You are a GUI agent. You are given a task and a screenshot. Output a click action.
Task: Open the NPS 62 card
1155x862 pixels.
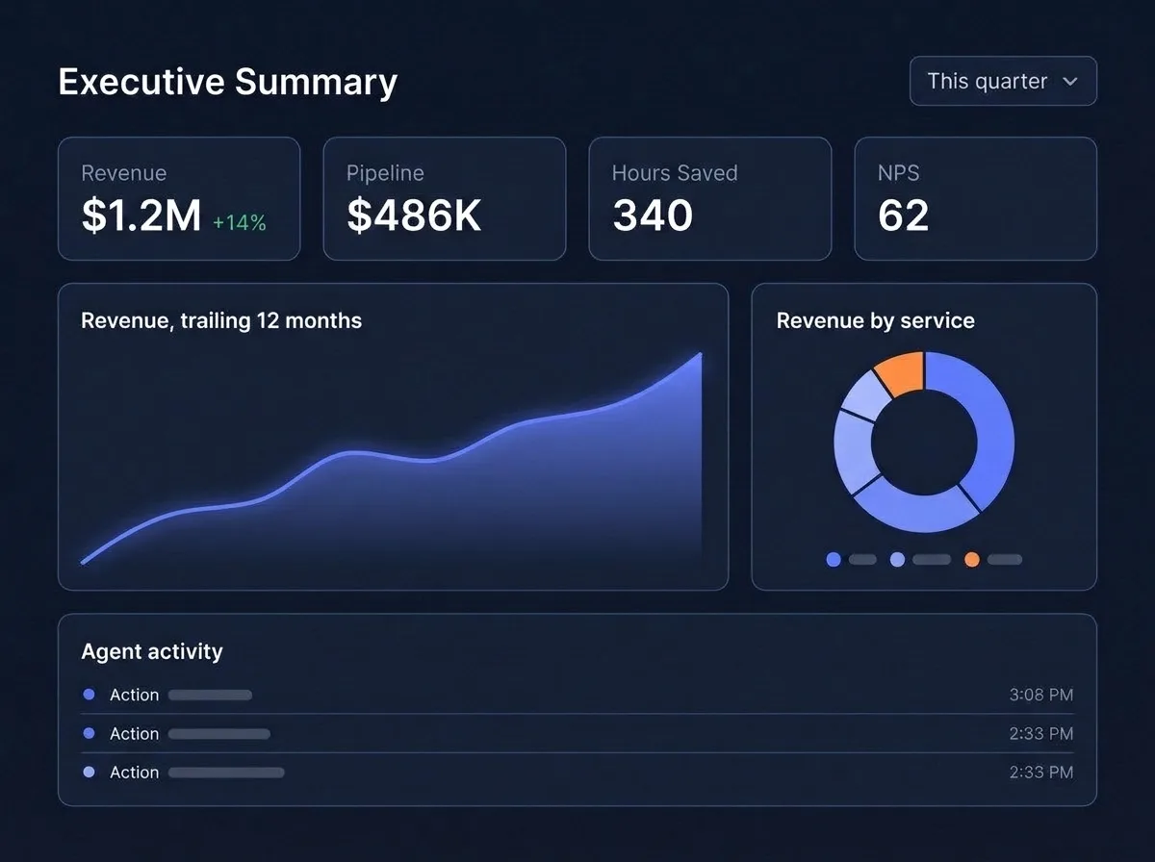pos(976,199)
